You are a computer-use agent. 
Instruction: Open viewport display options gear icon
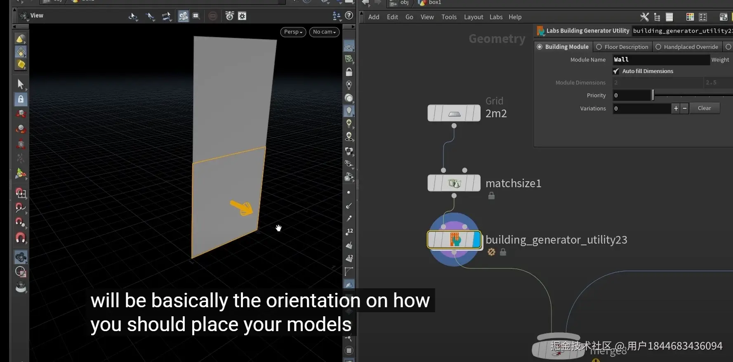(x=242, y=16)
